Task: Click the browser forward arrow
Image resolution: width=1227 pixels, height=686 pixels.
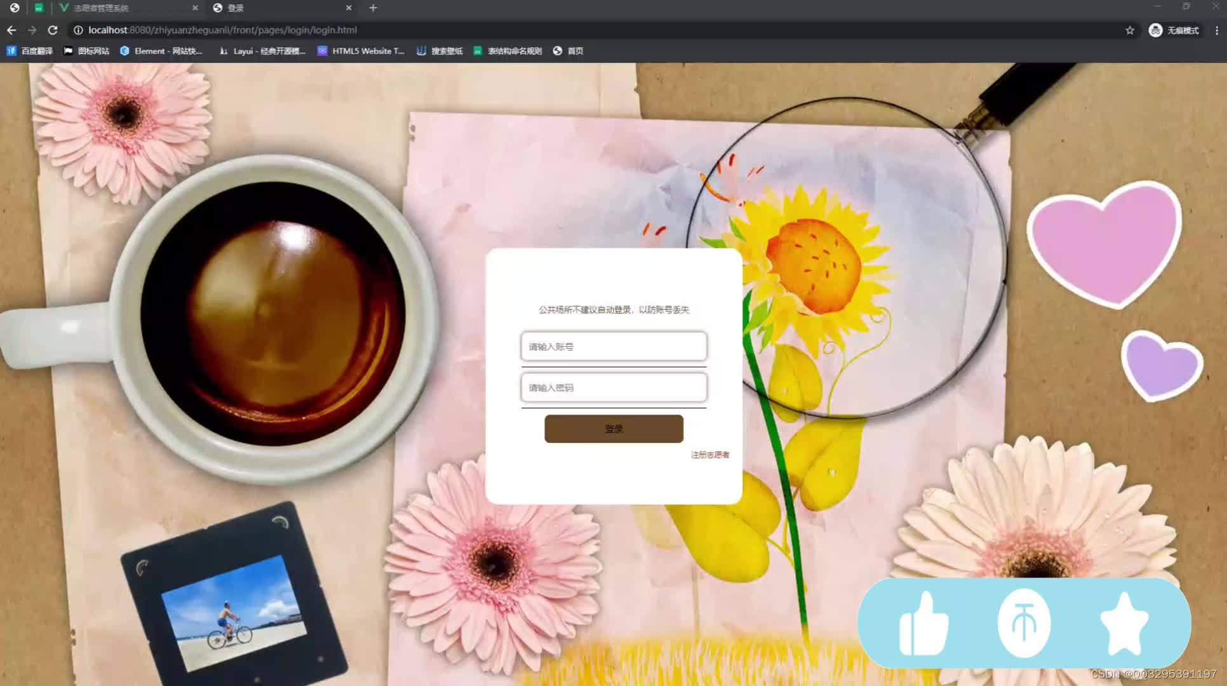Action: pos(32,30)
